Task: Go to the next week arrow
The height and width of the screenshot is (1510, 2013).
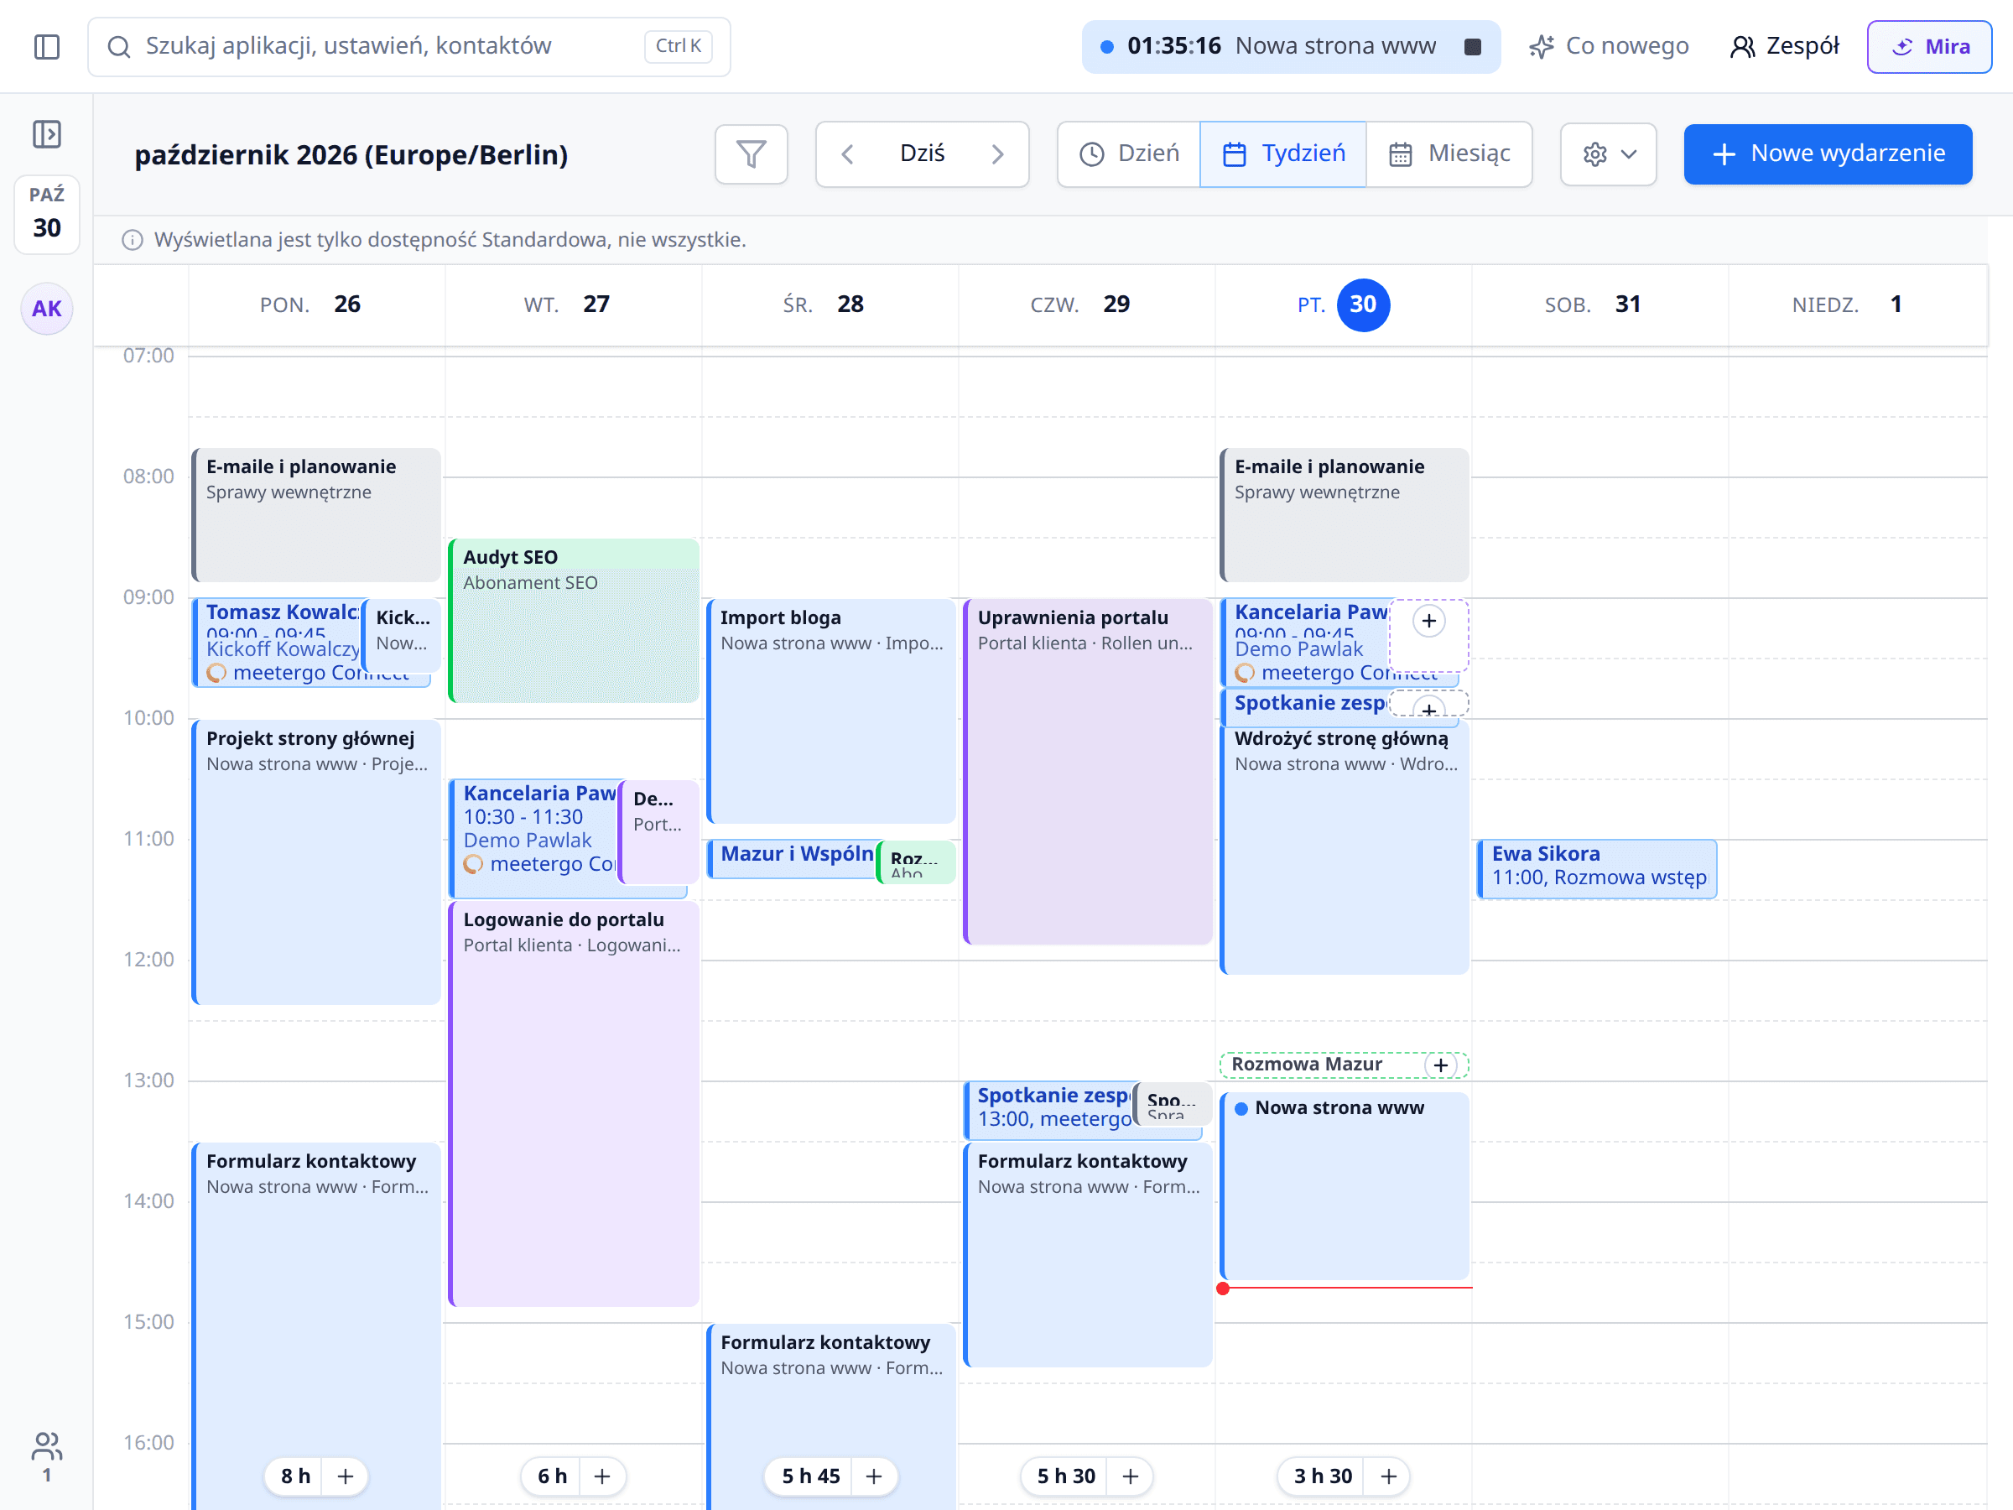Action: click(x=997, y=154)
